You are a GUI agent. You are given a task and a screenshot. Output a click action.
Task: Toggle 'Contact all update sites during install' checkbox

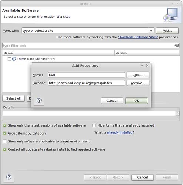tap(4, 149)
